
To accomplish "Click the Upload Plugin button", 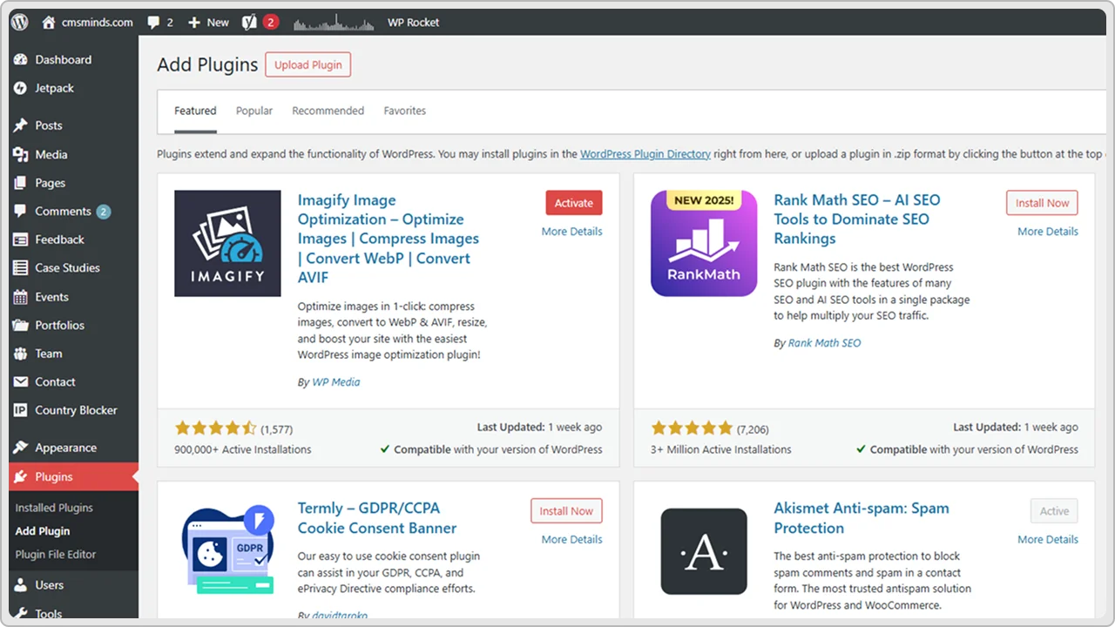I will click(x=308, y=65).
